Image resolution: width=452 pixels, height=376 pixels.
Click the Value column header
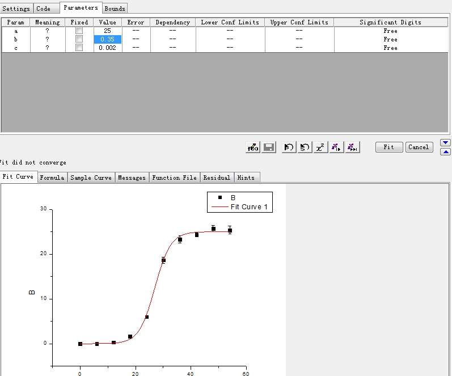[x=108, y=22]
